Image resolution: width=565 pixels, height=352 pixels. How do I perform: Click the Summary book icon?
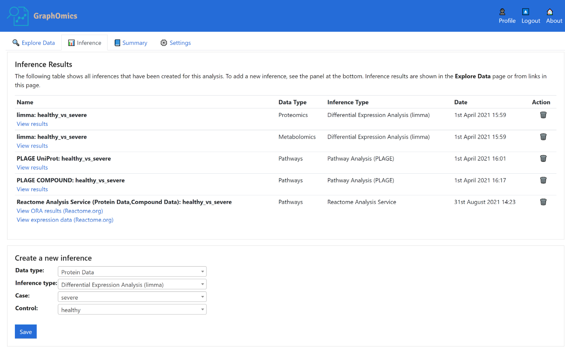pyautogui.click(x=117, y=43)
